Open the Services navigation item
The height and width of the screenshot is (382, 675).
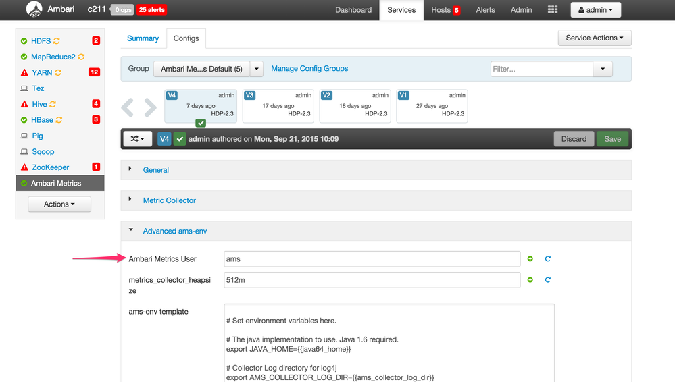401,10
